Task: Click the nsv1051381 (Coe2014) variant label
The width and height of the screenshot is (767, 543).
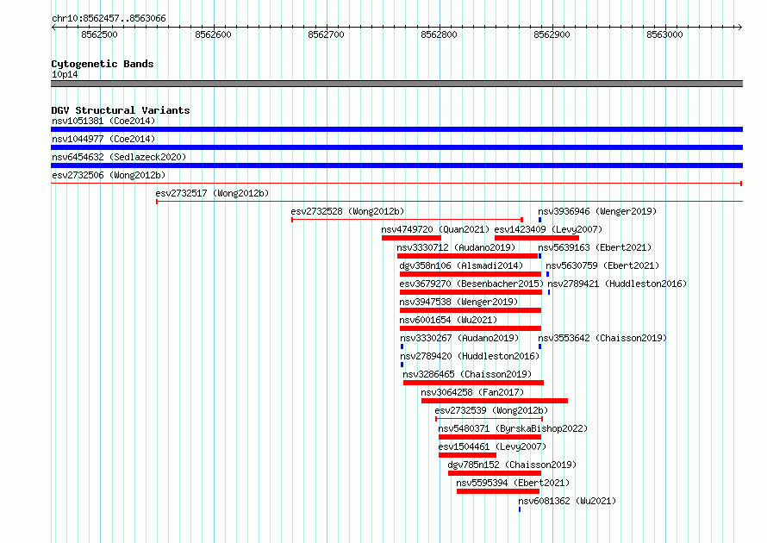Action: pyautogui.click(x=103, y=121)
